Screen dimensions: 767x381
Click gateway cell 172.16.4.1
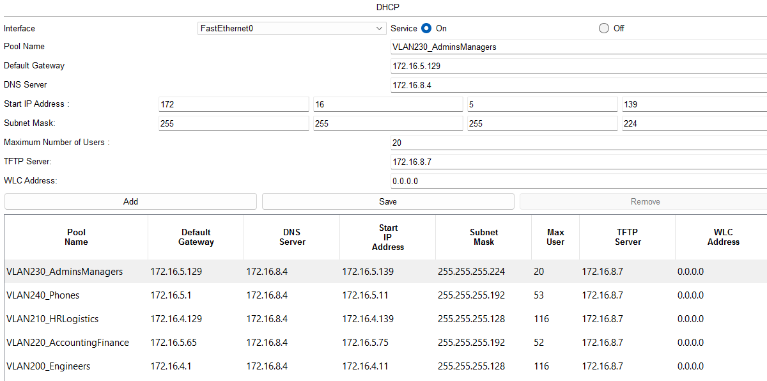click(x=196, y=366)
